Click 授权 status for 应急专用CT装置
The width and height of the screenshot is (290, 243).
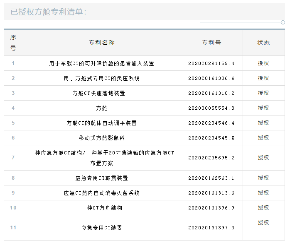tap(263, 223)
